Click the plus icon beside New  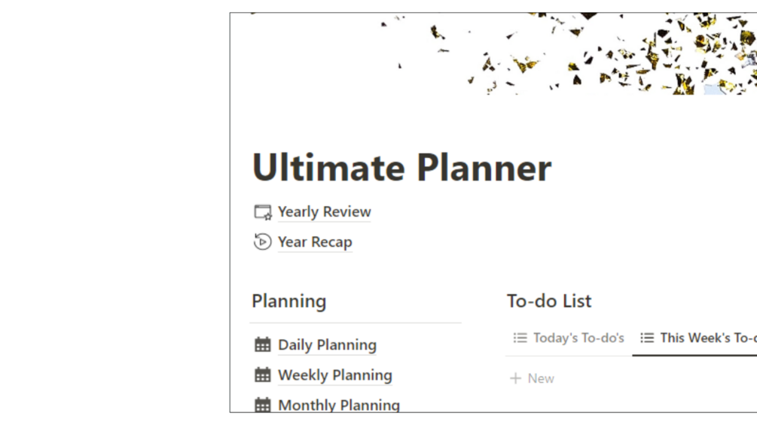(515, 378)
